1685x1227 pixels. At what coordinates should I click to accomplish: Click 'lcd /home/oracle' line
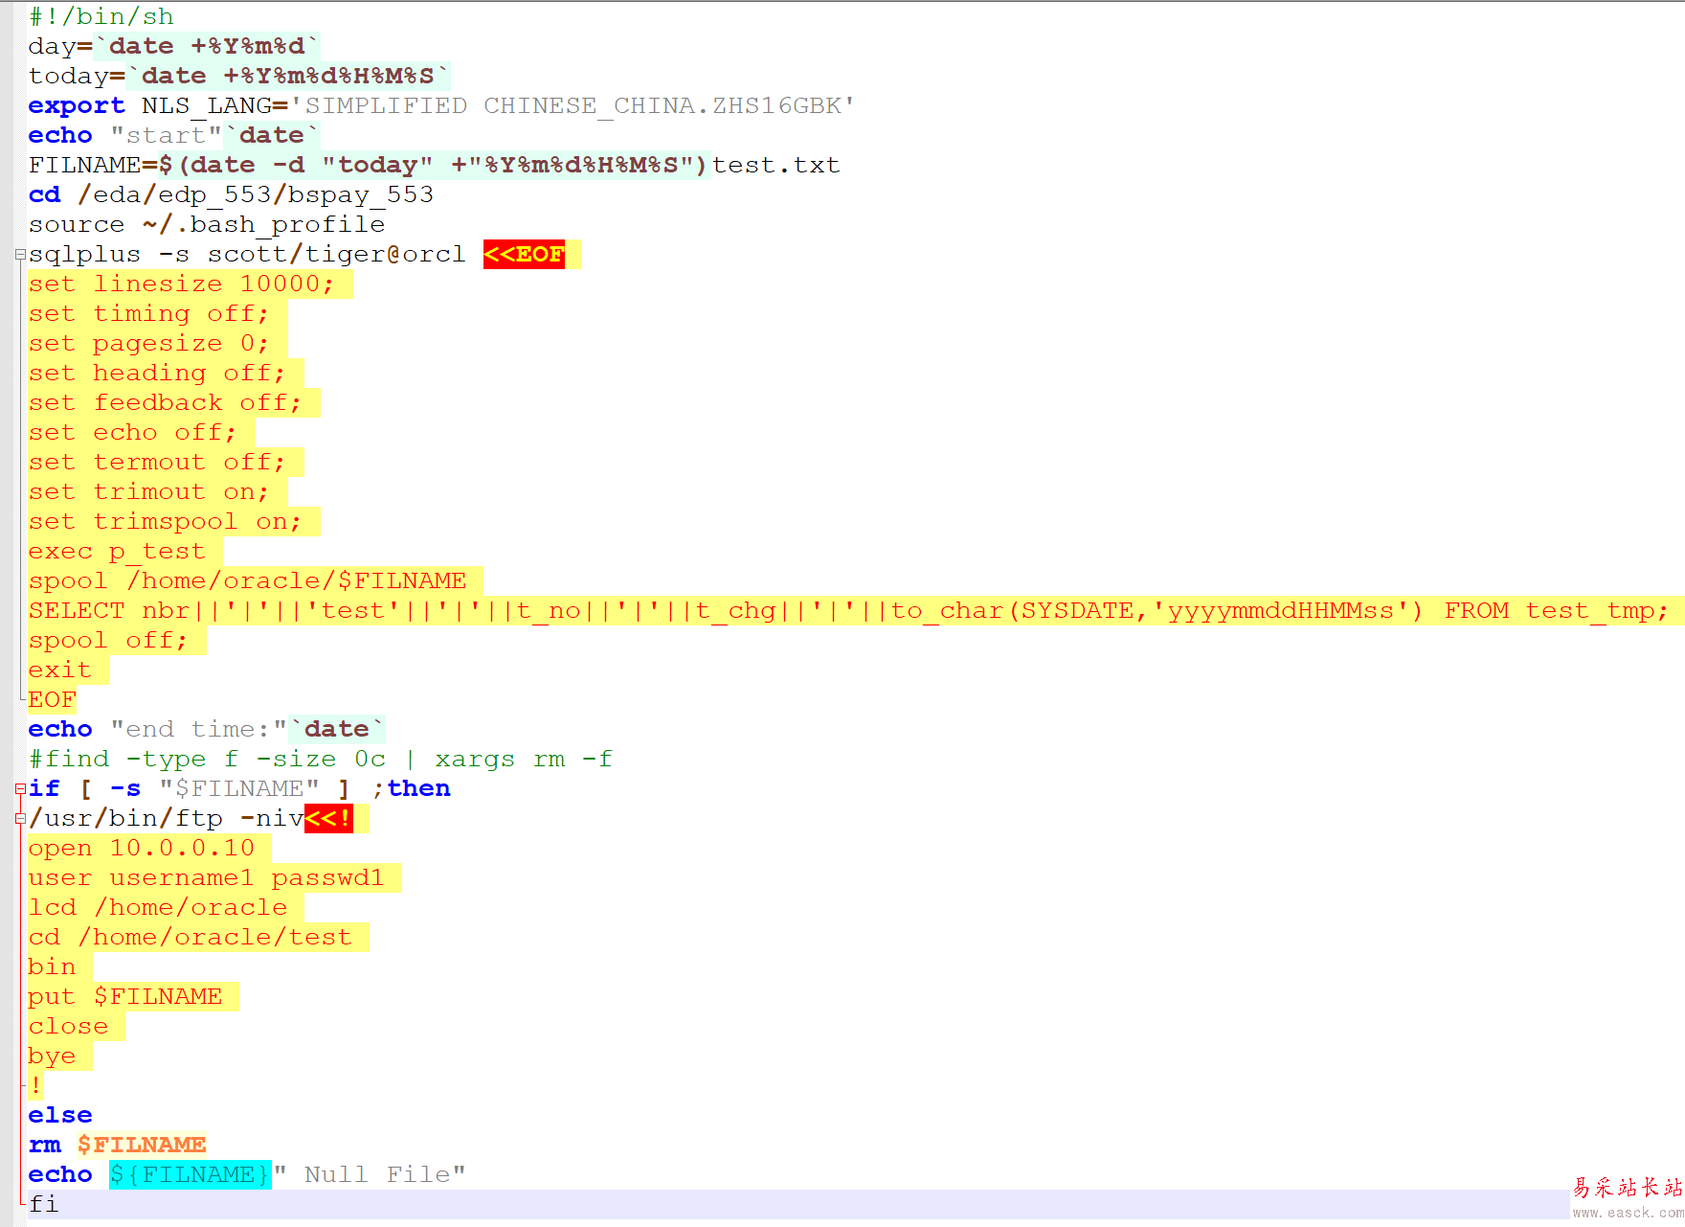pyautogui.click(x=157, y=907)
